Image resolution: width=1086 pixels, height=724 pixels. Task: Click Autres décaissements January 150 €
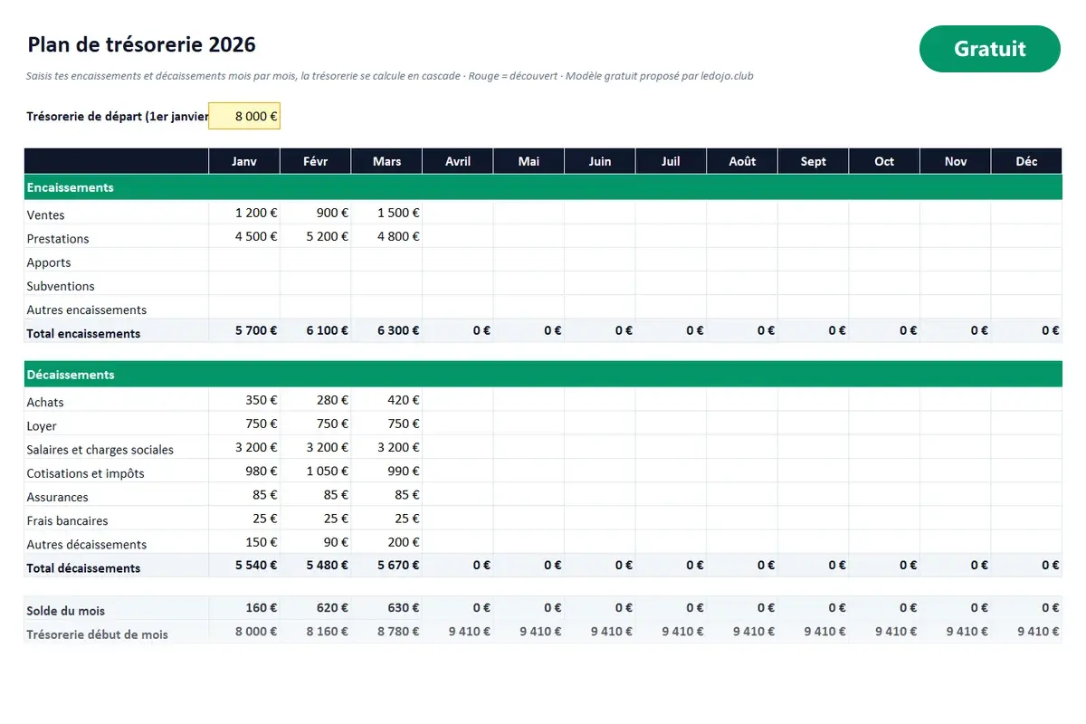[x=244, y=541]
